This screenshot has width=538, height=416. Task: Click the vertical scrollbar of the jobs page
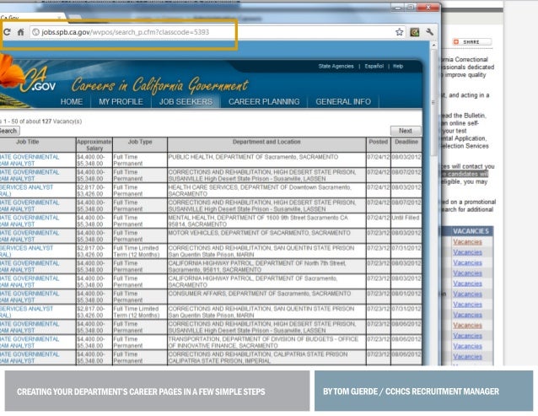(433, 102)
